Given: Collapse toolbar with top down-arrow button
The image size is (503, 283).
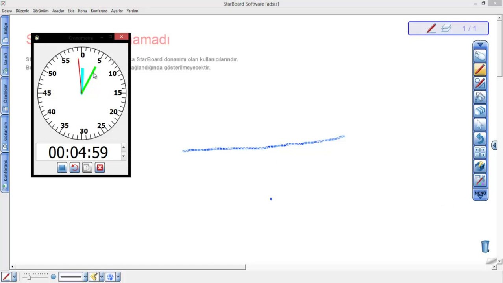Looking at the screenshot, I should 480,45.
